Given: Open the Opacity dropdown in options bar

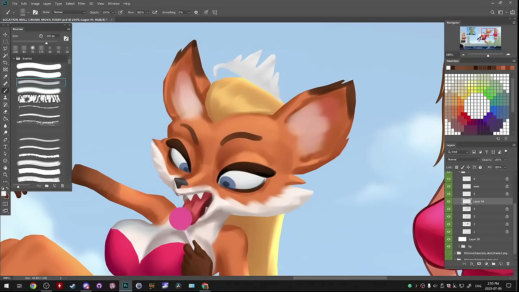Looking at the screenshot, I should [113, 12].
